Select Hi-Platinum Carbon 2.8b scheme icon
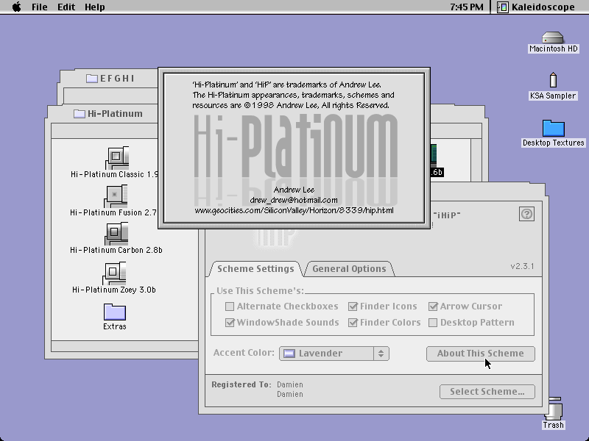This screenshot has height=441, width=589. (116, 234)
